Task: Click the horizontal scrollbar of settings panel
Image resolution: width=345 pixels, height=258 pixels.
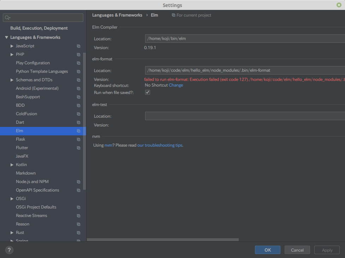Action: 163,240
